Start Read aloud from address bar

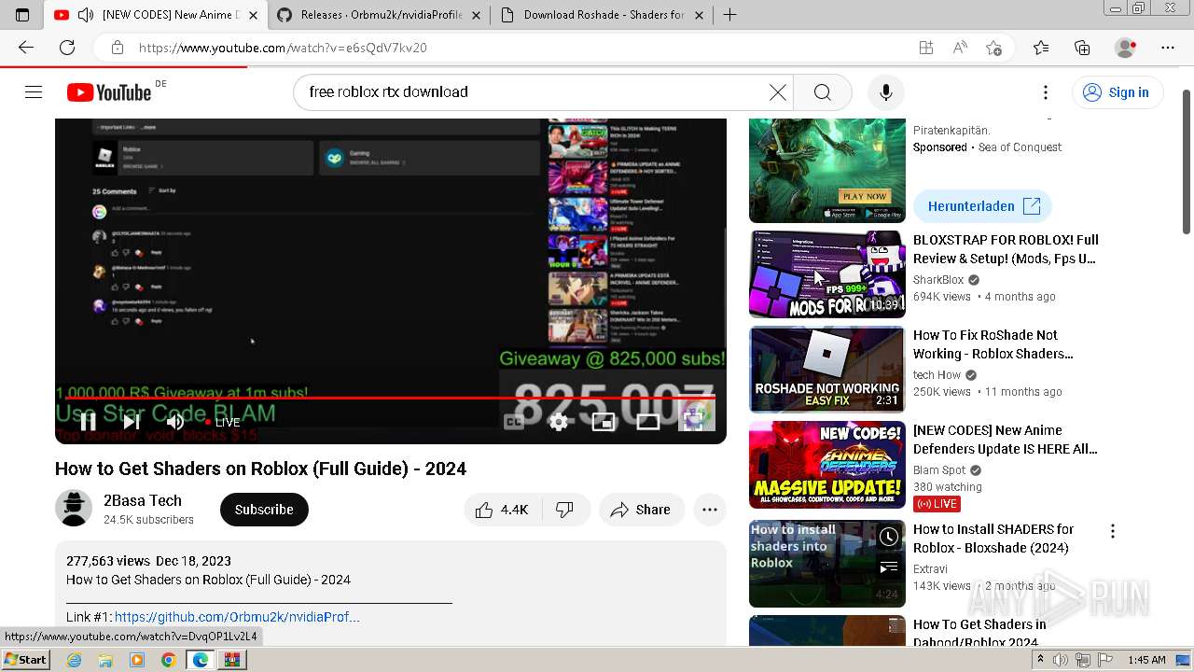(960, 48)
